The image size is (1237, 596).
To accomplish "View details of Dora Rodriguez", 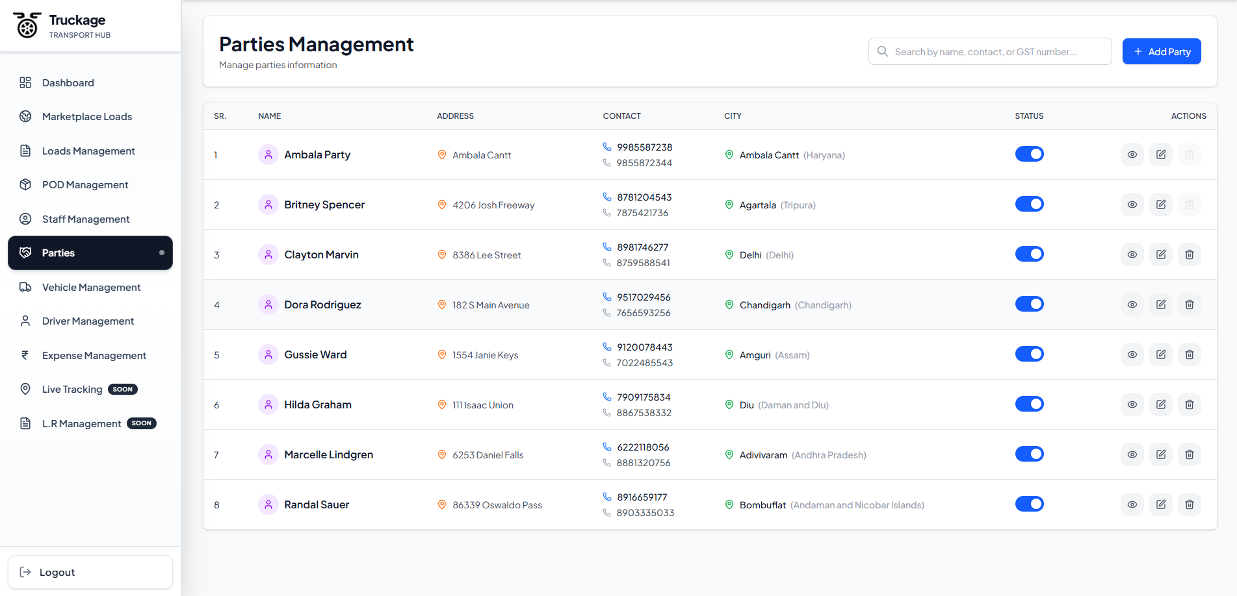I will (x=1132, y=304).
